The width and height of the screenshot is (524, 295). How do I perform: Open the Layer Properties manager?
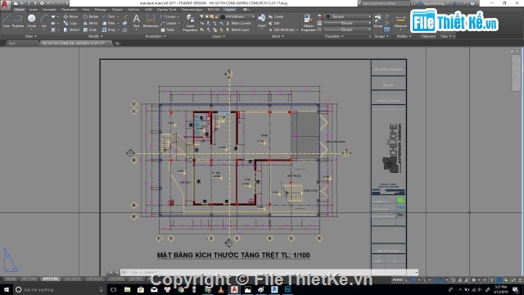(190, 23)
